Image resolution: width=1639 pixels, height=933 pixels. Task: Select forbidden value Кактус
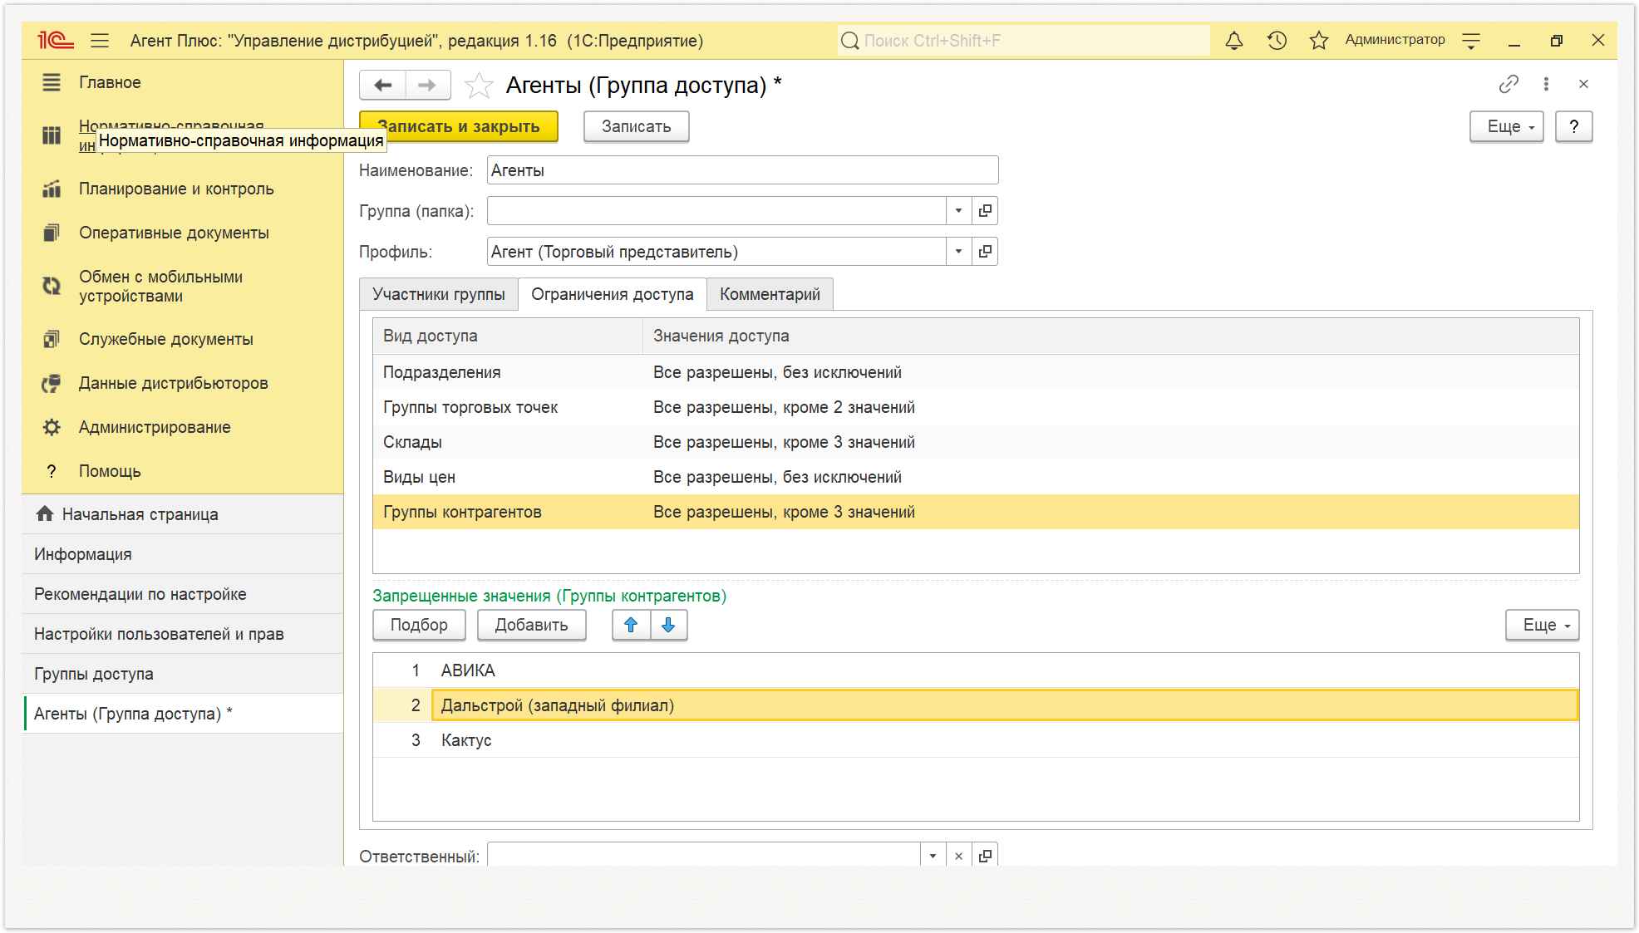point(976,740)
